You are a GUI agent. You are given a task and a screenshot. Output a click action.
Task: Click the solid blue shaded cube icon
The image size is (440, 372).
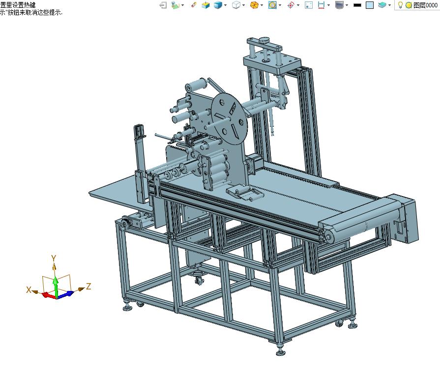[218, 5]
